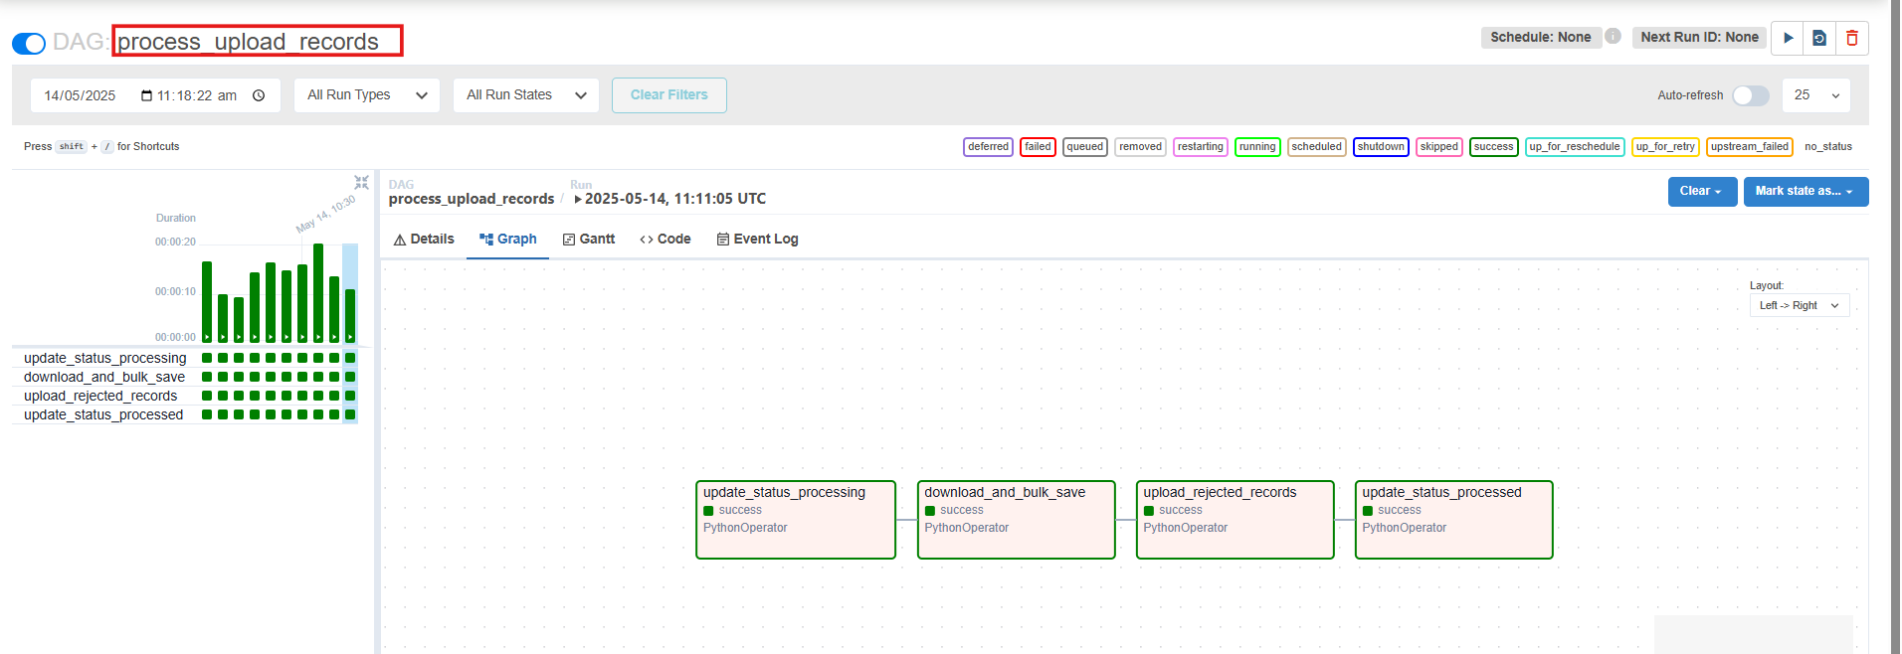Image resolution: width=1902 pixels, height=654 pixels.
Task: Click the failed status legend badge
Action: [1037, 147]
